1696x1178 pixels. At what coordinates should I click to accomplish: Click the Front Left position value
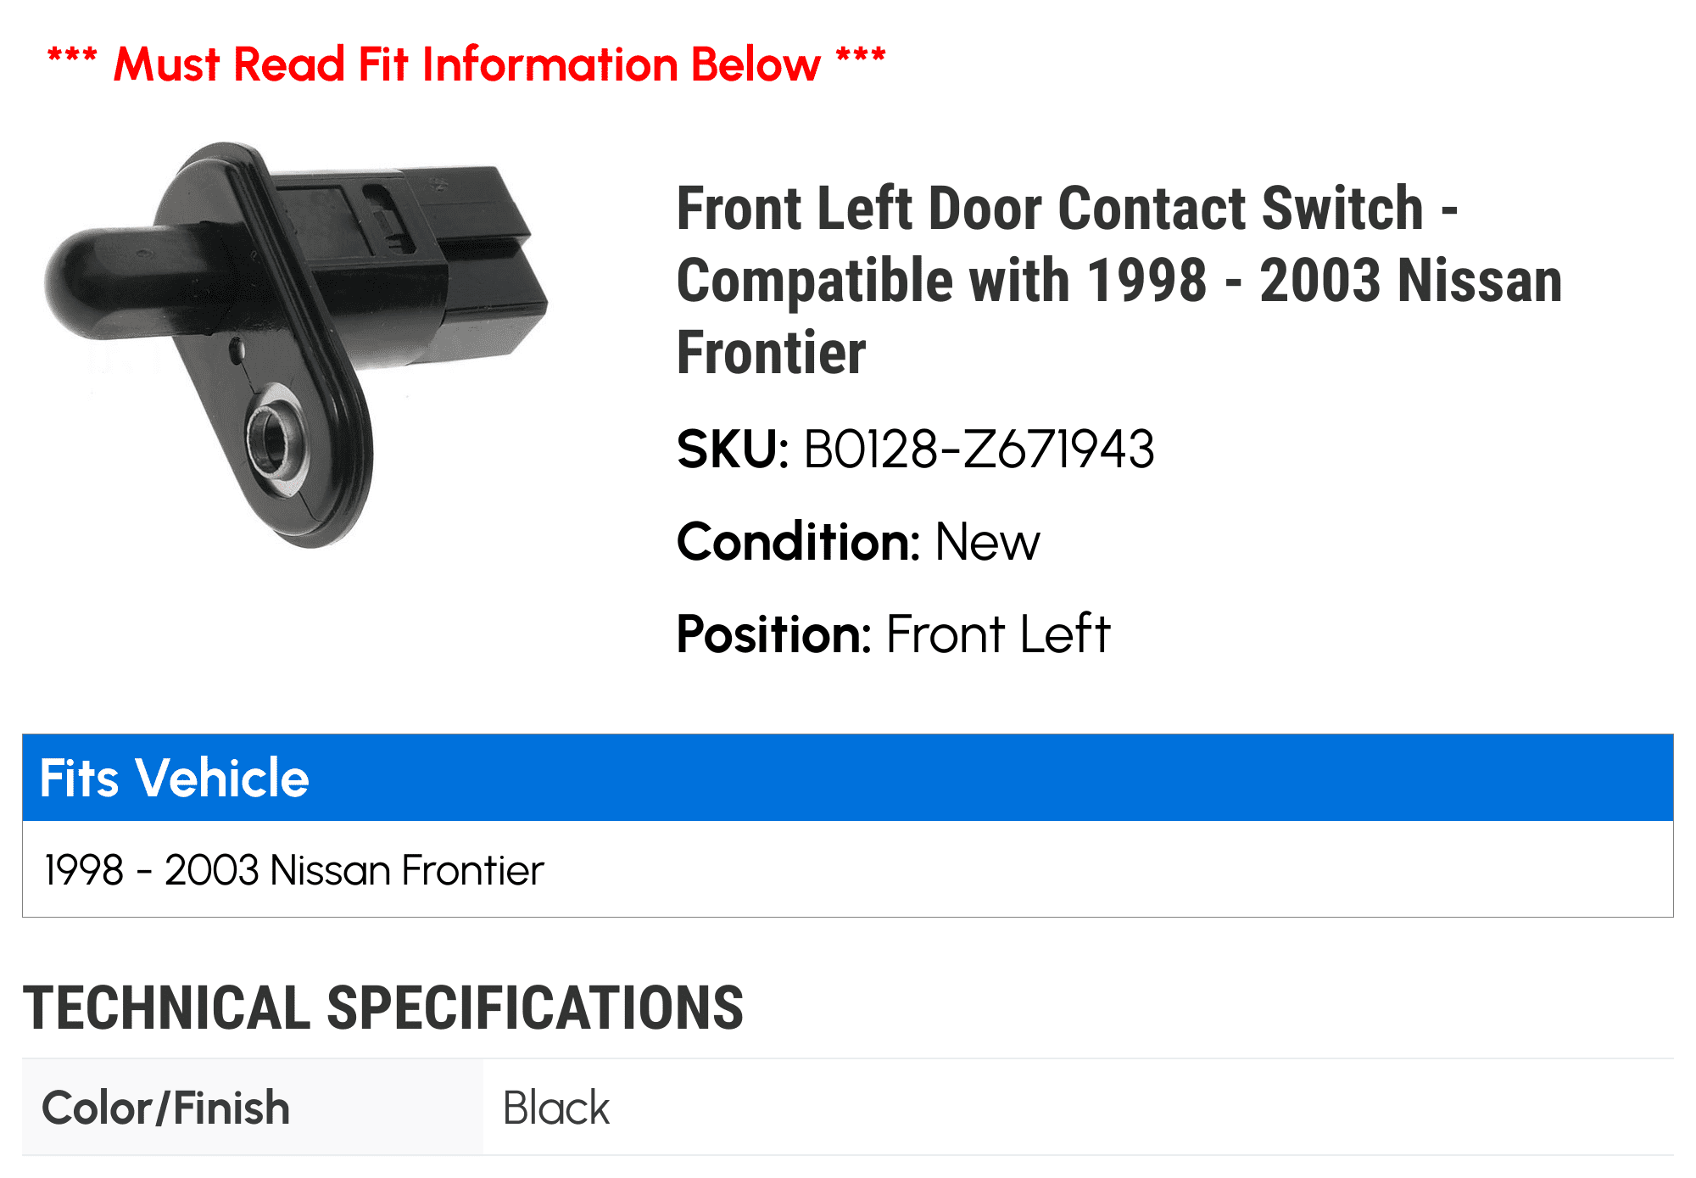(x=998, y=634)
